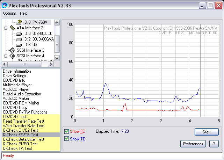Select Q-Check Beta/Jitter Test

pyautogui.click(x=31, y=139)
